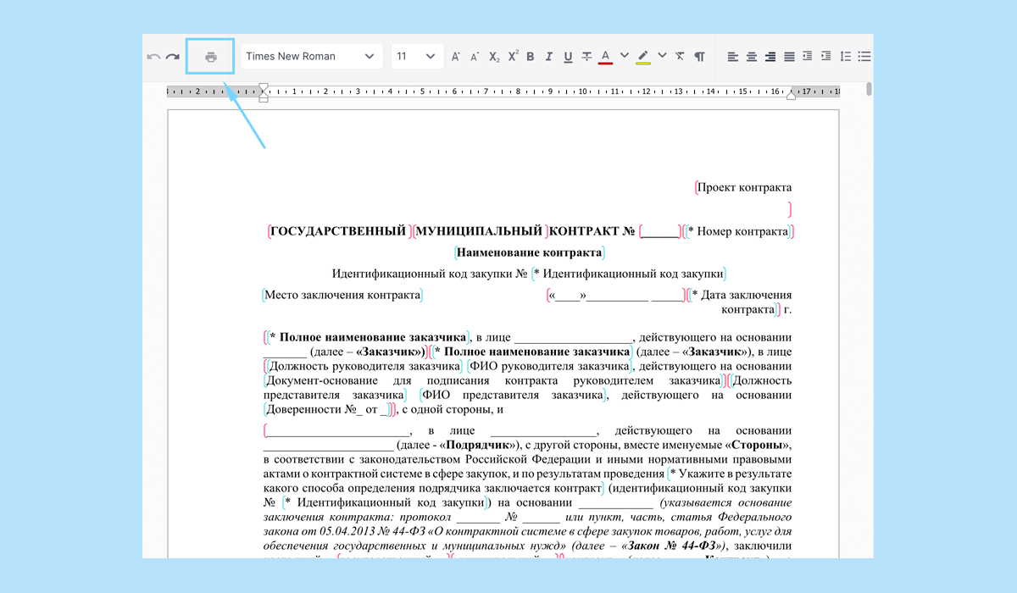Toggle italic formatting
The height and width of the screenshot is (593, 1017).
click(549, 57)
